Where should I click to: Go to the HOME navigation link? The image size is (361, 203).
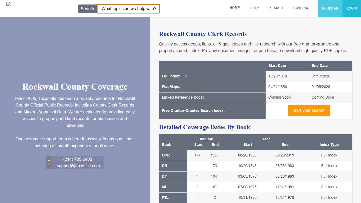(x=235, y=8)
